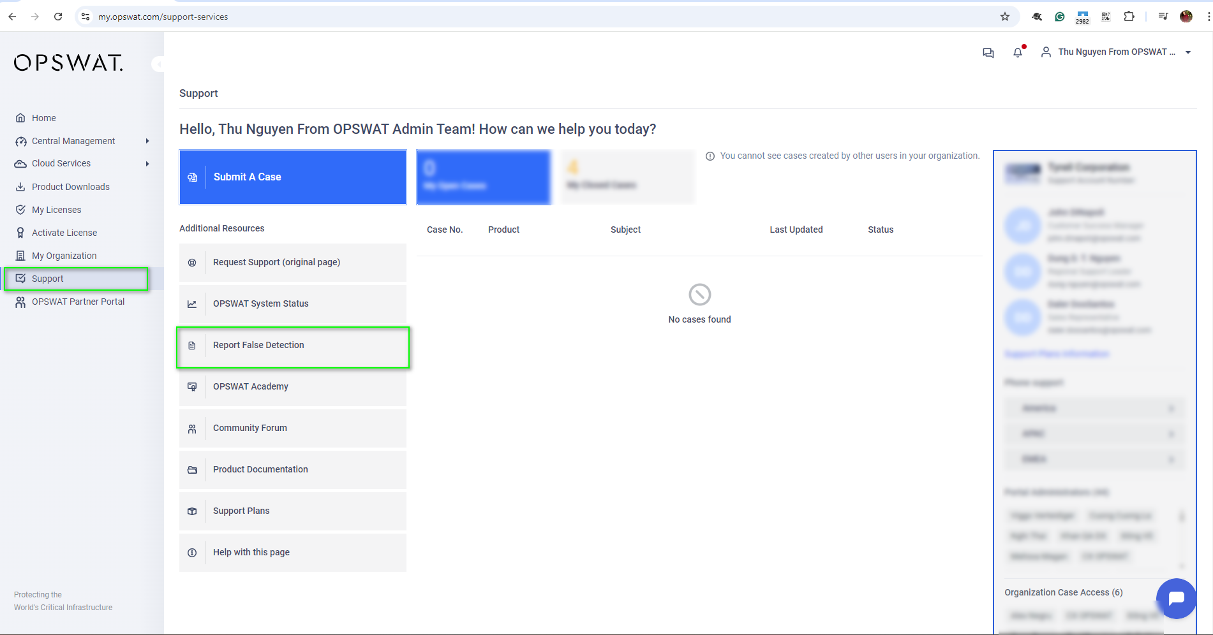The height and width of the screenshot is (635, 1213).
Task: Go forward using browser forward arrow
Action: pos(35,17)
